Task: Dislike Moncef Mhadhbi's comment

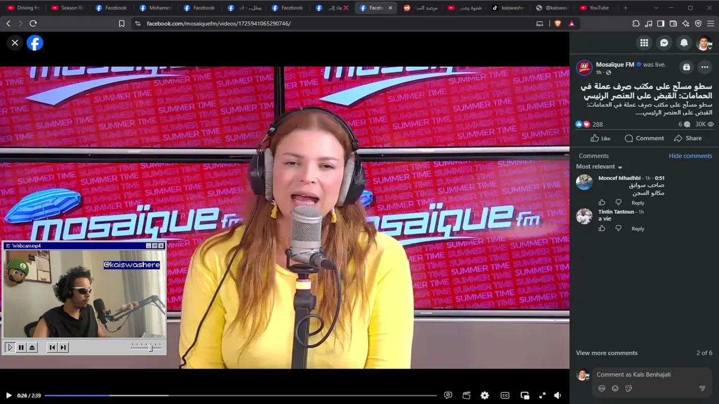Action: tap(618, 203)
